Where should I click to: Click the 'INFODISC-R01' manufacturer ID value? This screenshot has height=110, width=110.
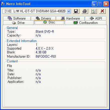[46, 56]
